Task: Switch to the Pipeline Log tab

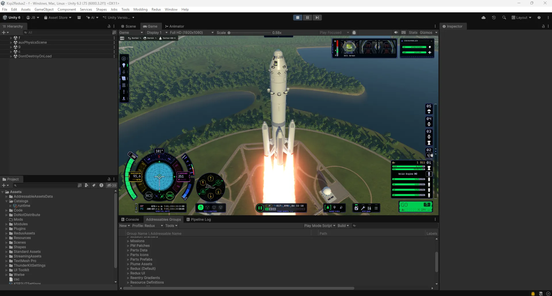Action: tap(199, 219)
